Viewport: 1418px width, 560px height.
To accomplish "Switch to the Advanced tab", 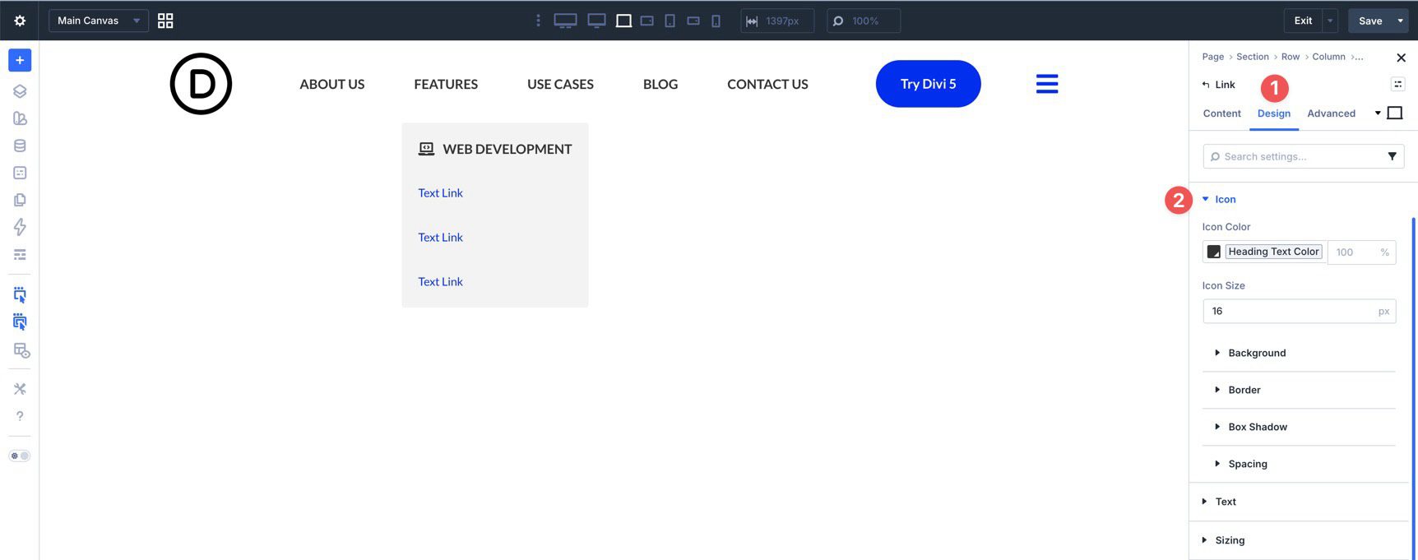I will (1331, 113).
